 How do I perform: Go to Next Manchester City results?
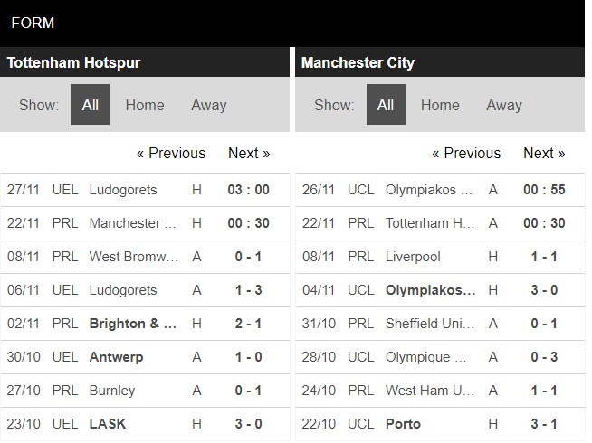tap(544, 153)
